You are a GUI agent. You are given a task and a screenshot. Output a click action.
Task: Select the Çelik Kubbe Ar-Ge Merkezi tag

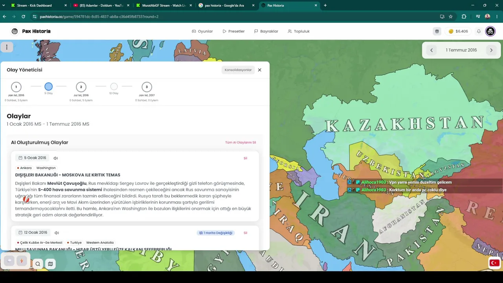point(40,243)
